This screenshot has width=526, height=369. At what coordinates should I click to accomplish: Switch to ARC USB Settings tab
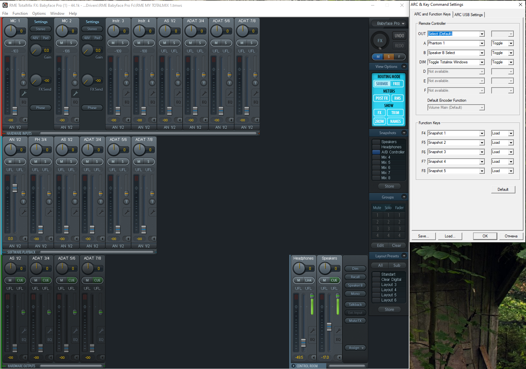tap(468, 15)
